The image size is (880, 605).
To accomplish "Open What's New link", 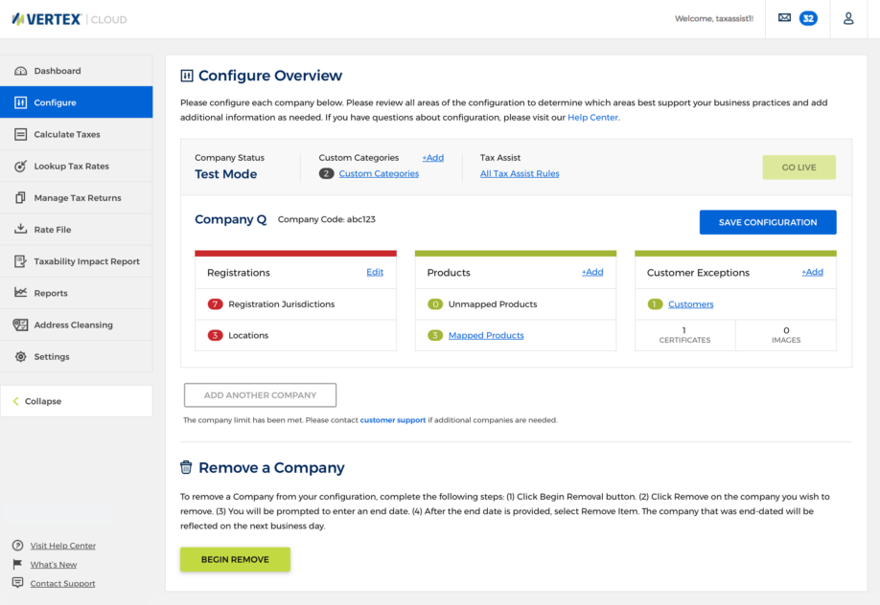I will coord(54,564).
